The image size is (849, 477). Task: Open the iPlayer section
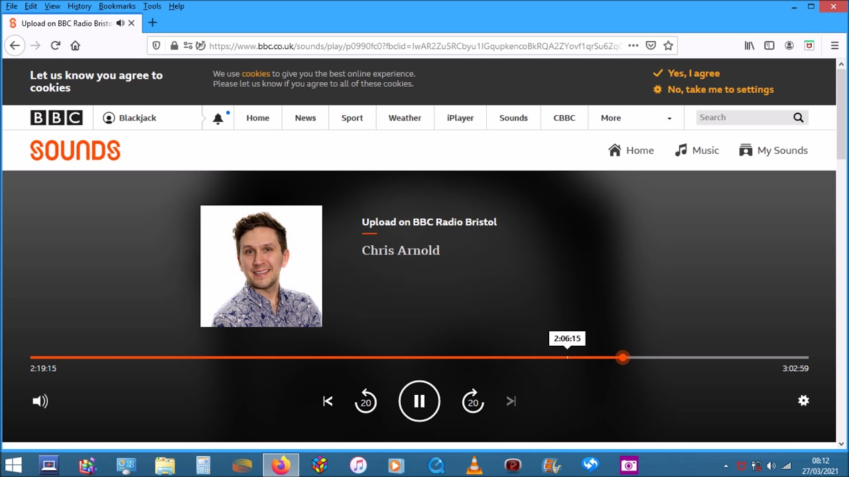(x=460, y=118)
